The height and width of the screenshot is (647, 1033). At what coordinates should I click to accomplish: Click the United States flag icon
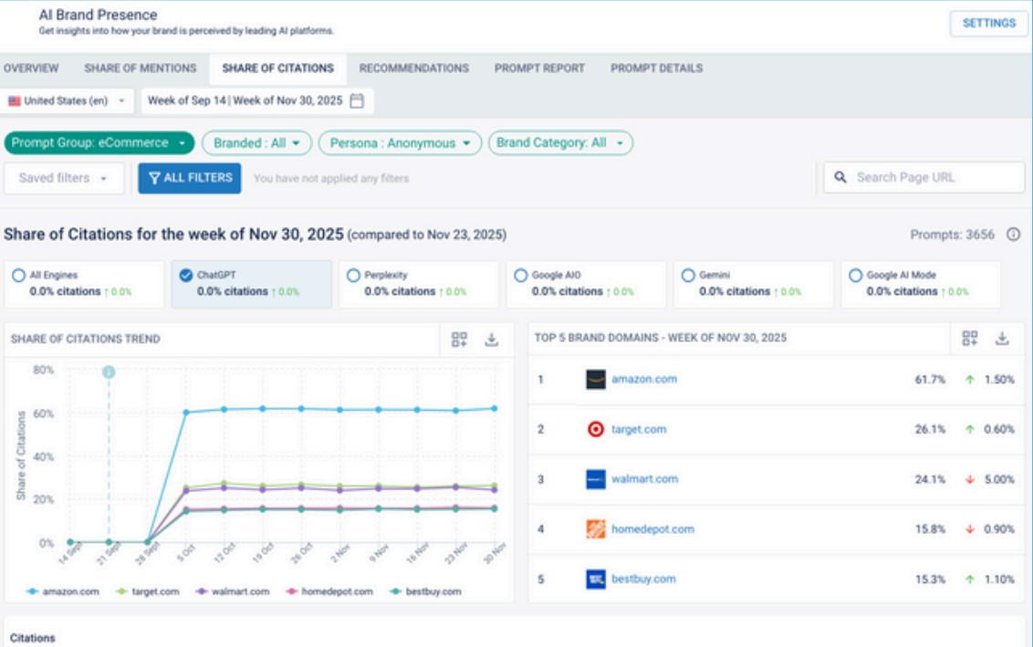pyautogui.click(x=15, y=100)
